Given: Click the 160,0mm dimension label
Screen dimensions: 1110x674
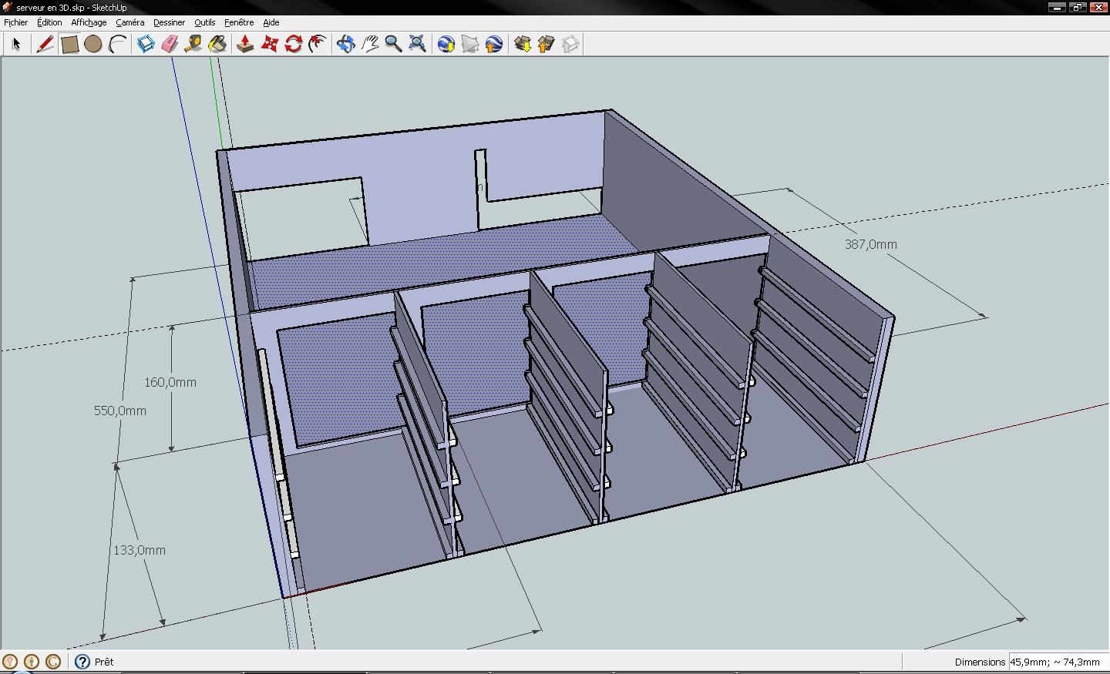Looking at the screenshot, I should [x=170, y=382].
